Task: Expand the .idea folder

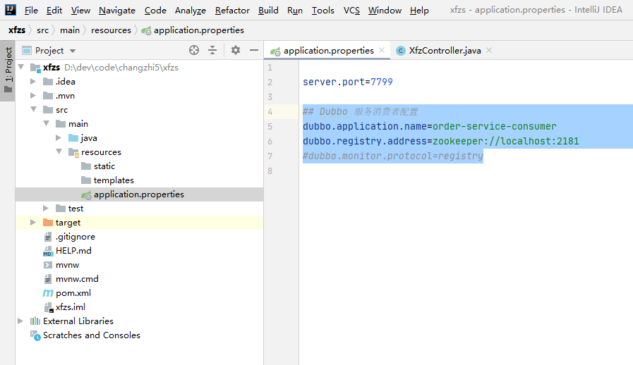Action: click(x=33, y=82)
